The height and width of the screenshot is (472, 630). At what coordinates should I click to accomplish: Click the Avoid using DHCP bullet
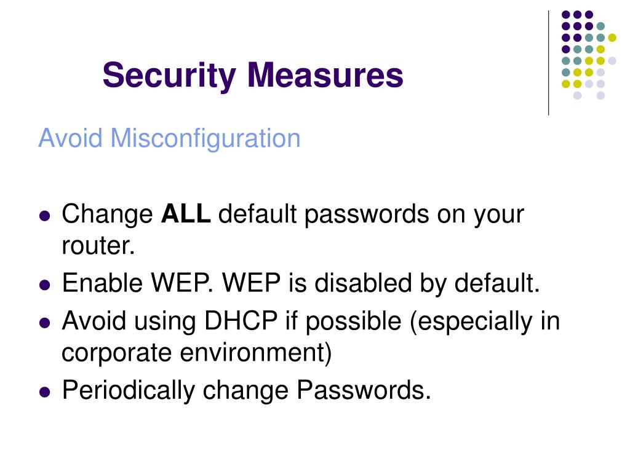pos(311,337)
